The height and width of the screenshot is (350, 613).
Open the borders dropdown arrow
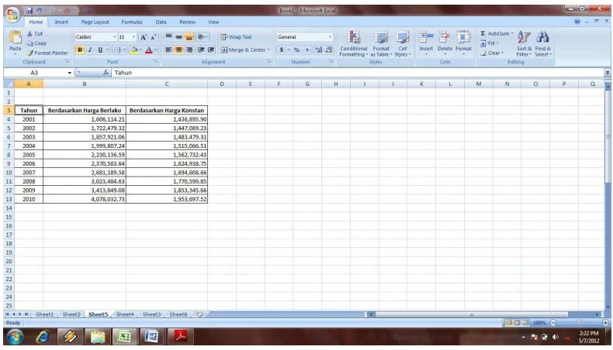pos(124,50)
